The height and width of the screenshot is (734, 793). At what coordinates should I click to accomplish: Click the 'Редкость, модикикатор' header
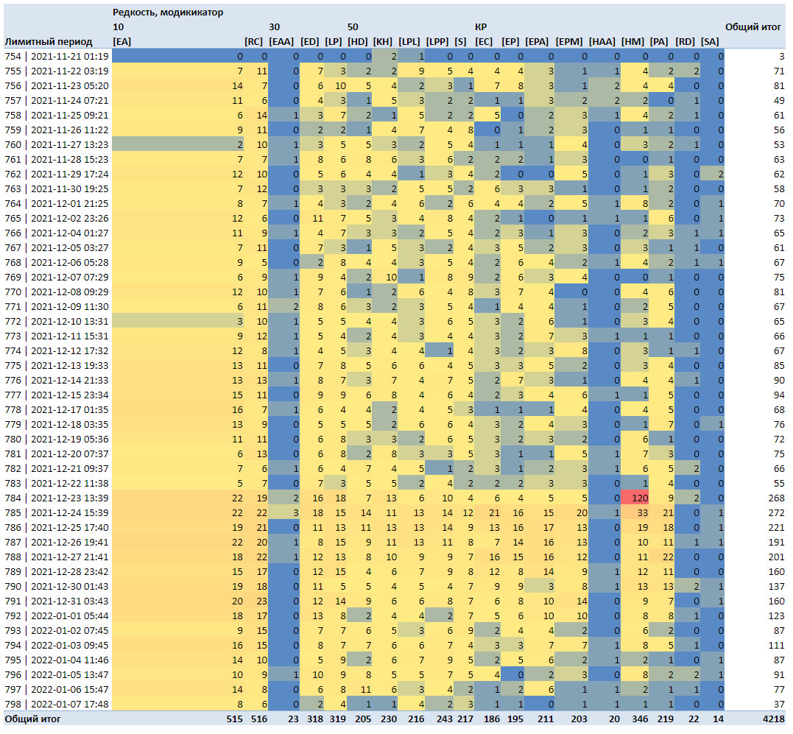click(x=167, y=12)
